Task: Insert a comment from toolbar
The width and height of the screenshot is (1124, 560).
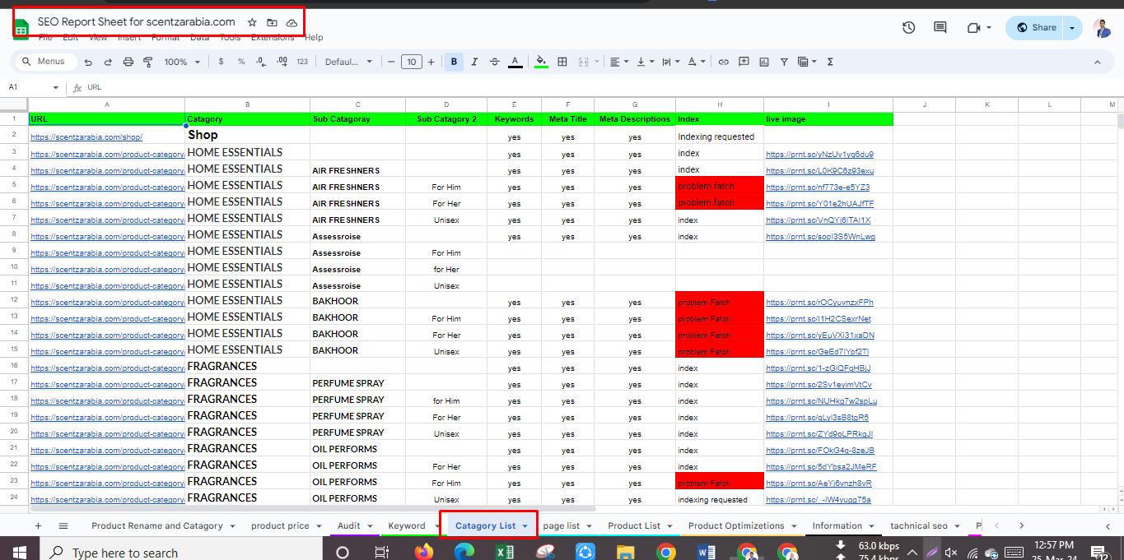Action: 744,62
